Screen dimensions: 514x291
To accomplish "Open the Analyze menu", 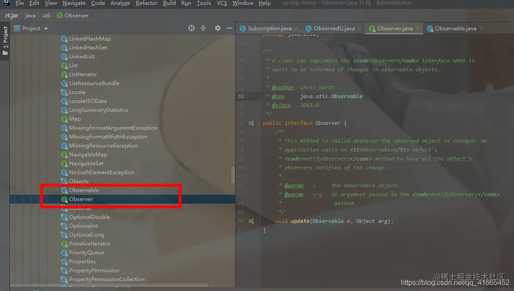I will pyautogui.click(x=120, y=3).
